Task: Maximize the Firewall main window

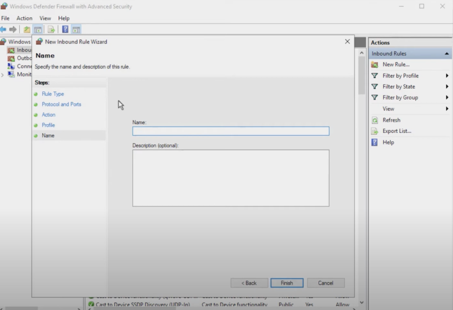Action: click(x=422, y=6)
